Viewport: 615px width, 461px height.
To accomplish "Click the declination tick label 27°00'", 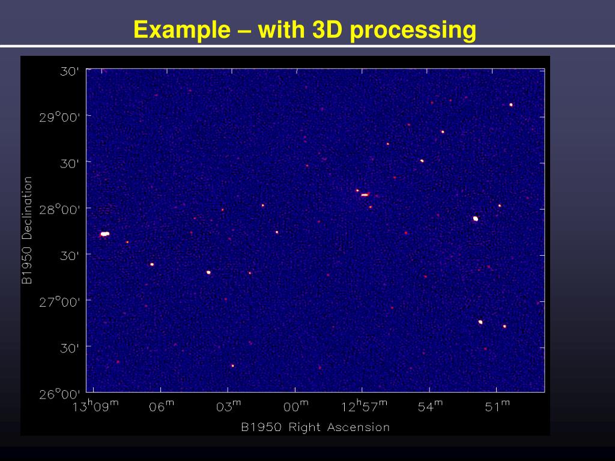I will click(x=59, y=302).
